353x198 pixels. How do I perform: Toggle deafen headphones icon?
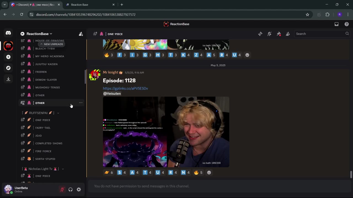71,189
